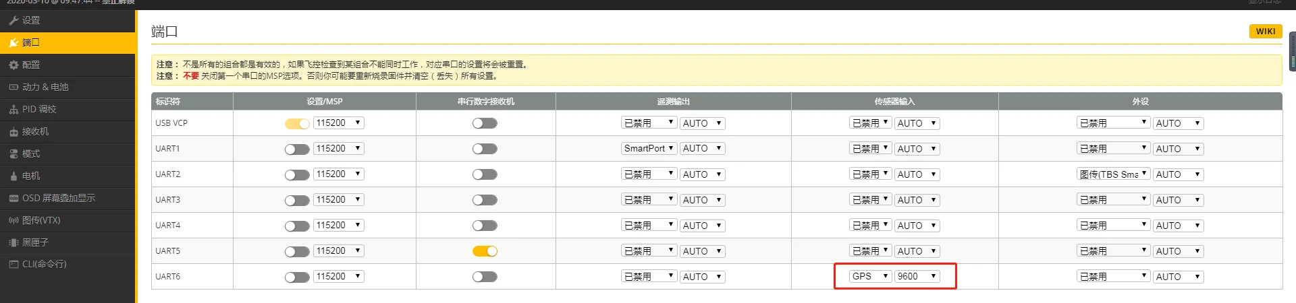Expand the UART2 图传(TBS Sma peripheral dropdown
Image resolution: width=1296 pixels, height=303 pixels.
point(1113,174)
